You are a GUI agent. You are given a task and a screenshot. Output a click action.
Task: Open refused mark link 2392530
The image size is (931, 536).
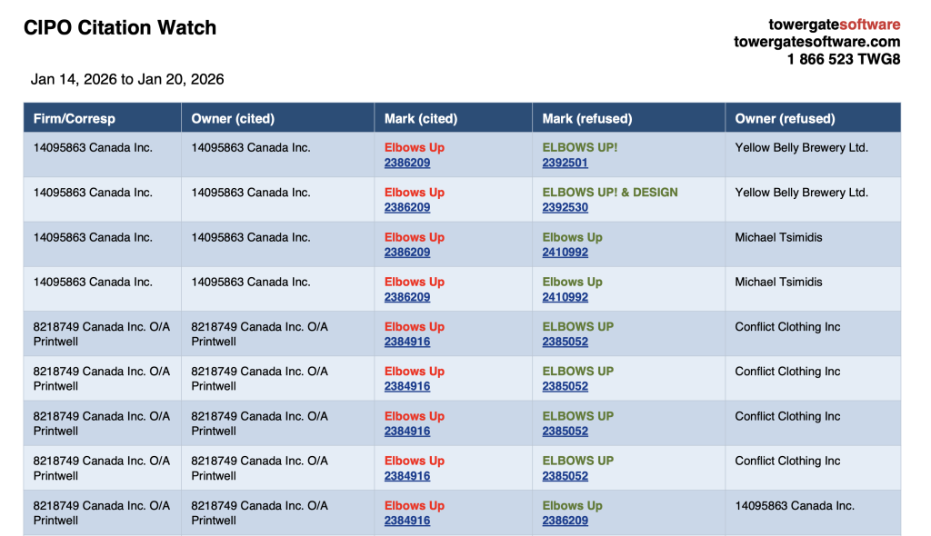[565, 207]
